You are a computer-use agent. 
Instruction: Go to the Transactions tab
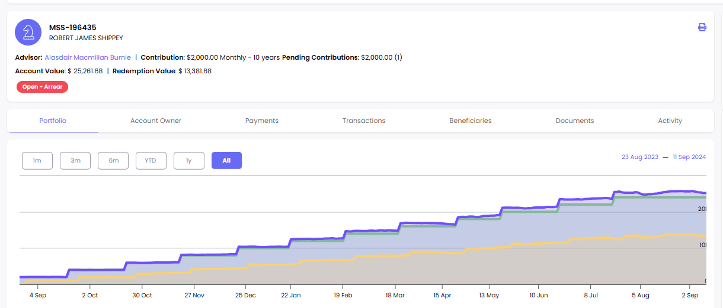pyautogui.click(x=364, y=121)
